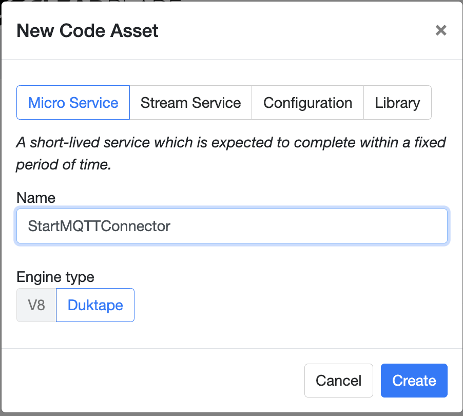The image size is (463, 416).
Task: Confirm asset creation with Create
Action: pyautogui.click(x=414, y=380)
